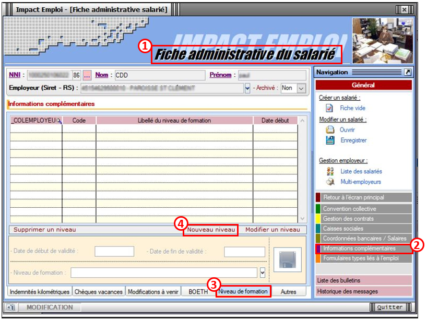The width and height of the screenshot is (427, 320).
Task: Click Supprimer un niveau
Action: [45, 230]
